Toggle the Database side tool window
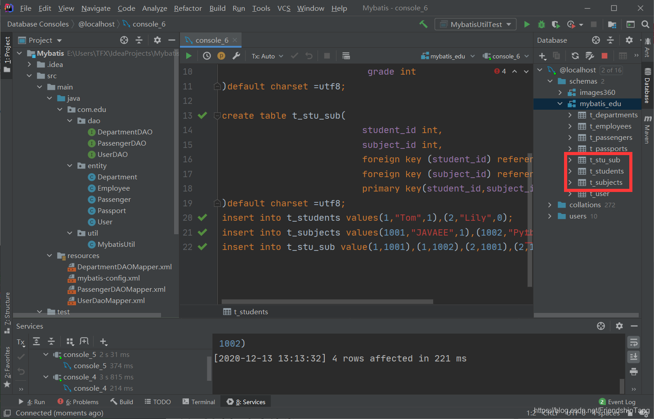The width and height of the screenshot is (654, 419). click(x=648, y=85)
